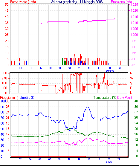Viewport: 139px width, 166px height.
Task: Click hour 12 label on wind chart axis
Action: tap(69, 68)
